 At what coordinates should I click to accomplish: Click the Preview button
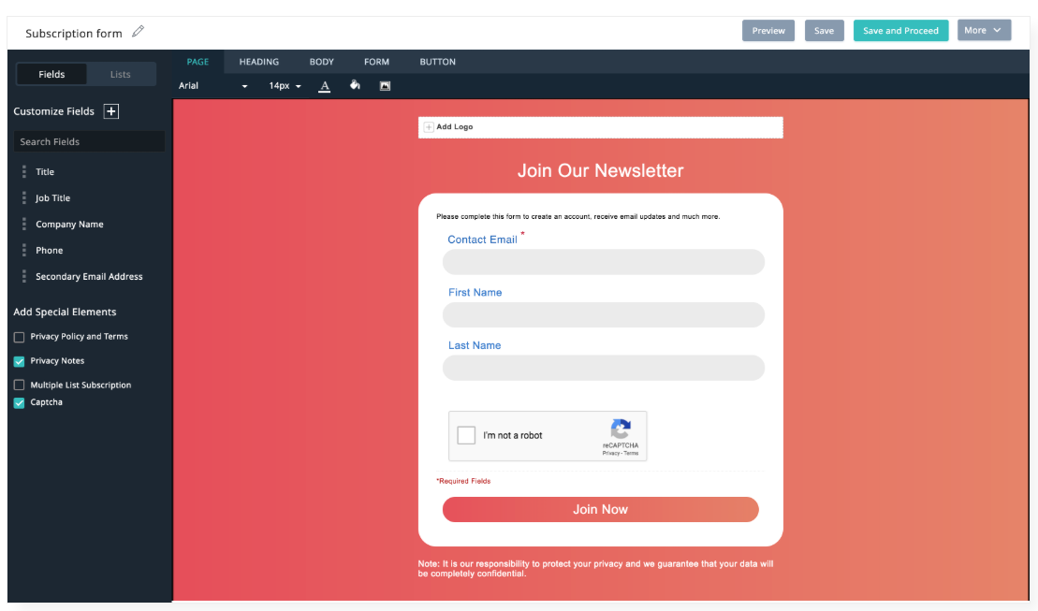click(x=768, y=31)
